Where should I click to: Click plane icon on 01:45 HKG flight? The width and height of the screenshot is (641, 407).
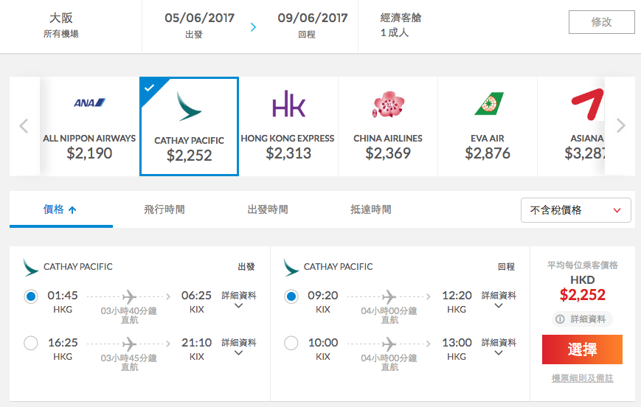pos(129,296)
